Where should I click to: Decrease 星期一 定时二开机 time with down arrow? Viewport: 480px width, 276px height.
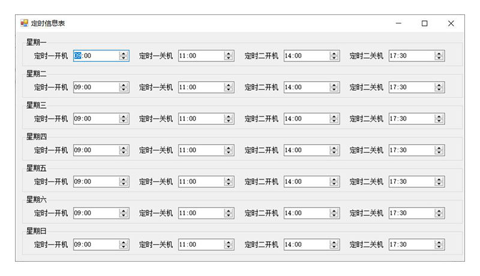334,58
